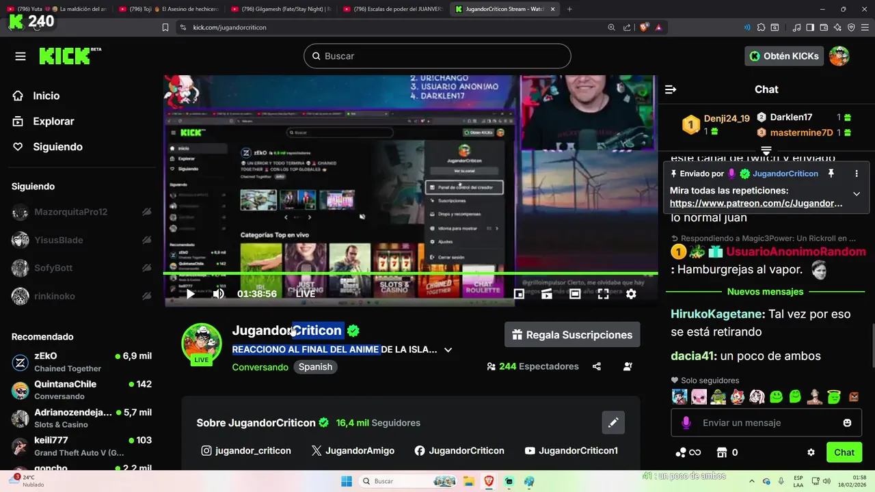Jump to LIVE in the player
This screenshot has width=875, height=492.
[306, 294]
